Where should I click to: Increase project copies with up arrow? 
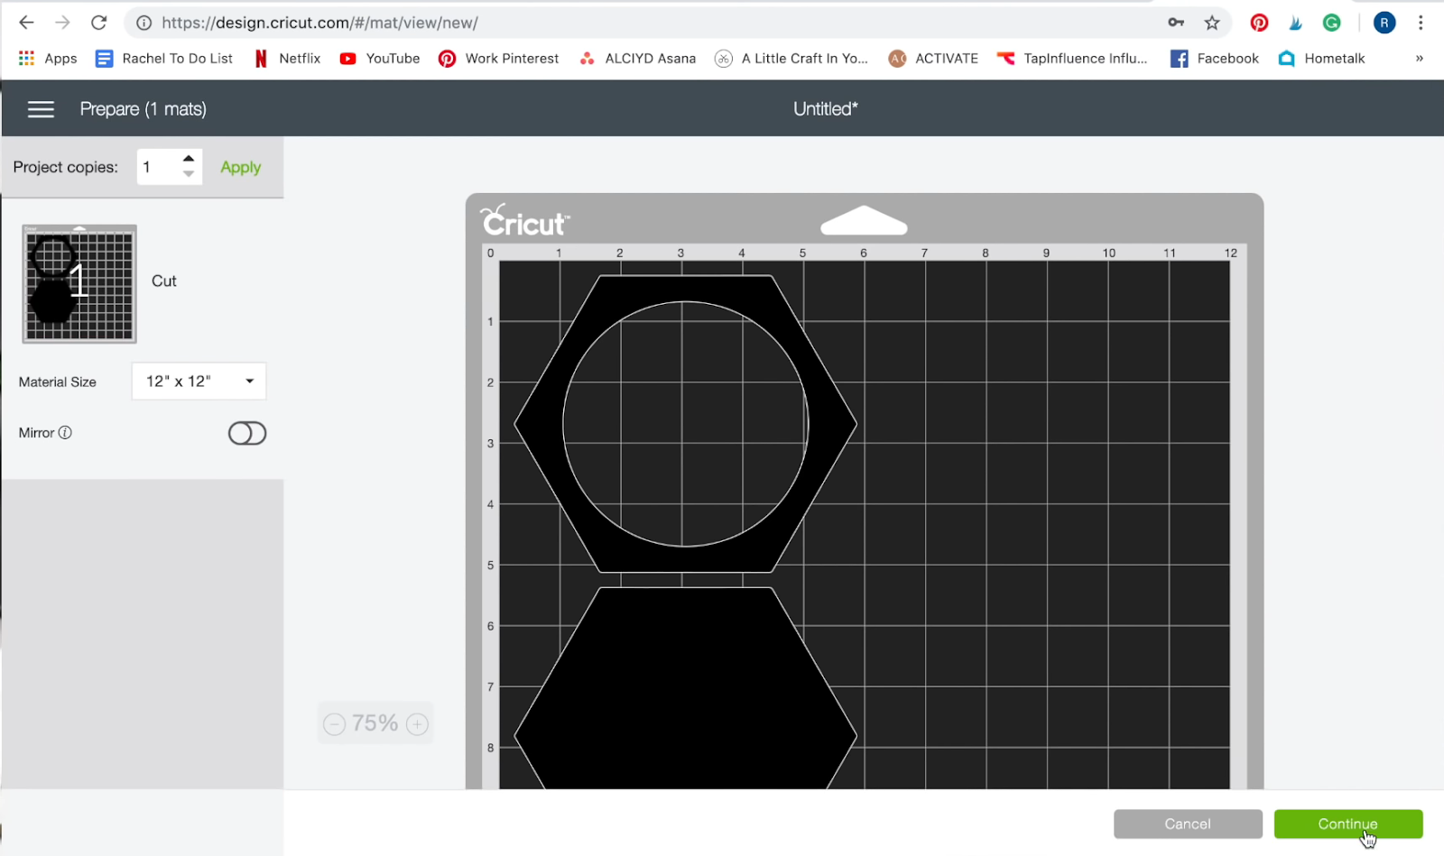[189, 159]
